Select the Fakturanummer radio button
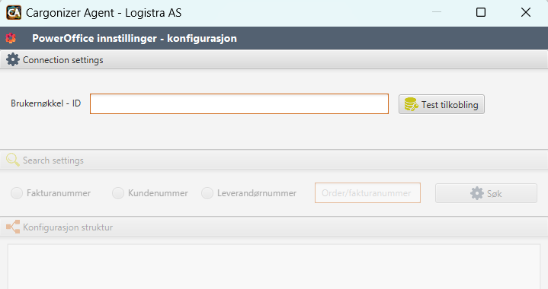 click(x=17, y=193)
